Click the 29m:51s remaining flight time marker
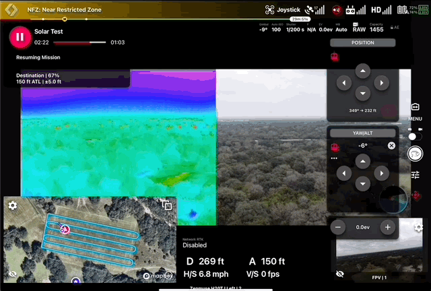 [x=300, y=20]
